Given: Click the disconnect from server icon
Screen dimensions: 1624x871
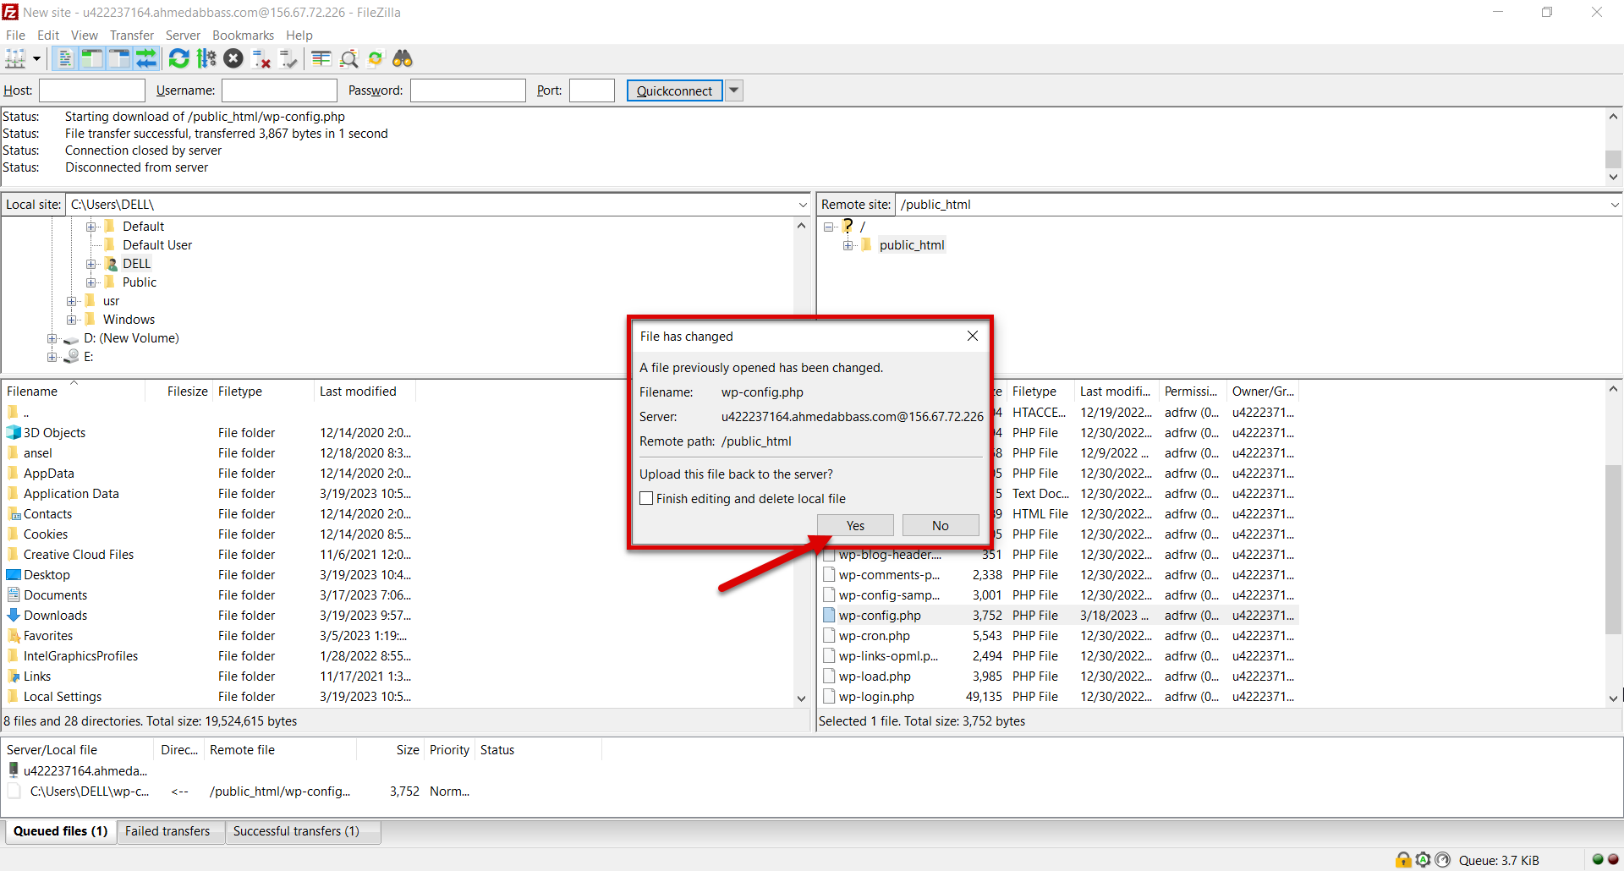Looking at the screenshot, I should pyautogui.click(x=261, y=58).
